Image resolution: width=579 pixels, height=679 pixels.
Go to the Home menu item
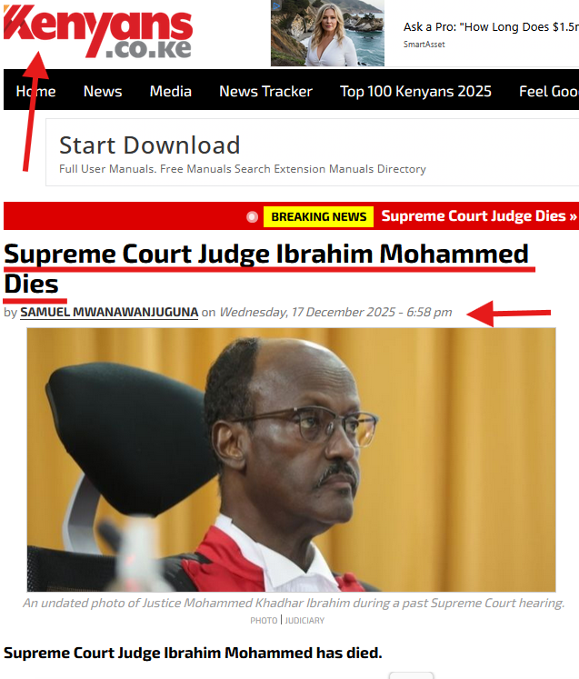(x=36, y=92)
